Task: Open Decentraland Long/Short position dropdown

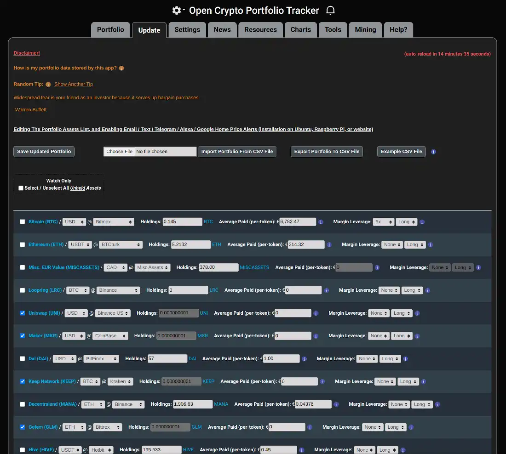Action: pos(422,404)
